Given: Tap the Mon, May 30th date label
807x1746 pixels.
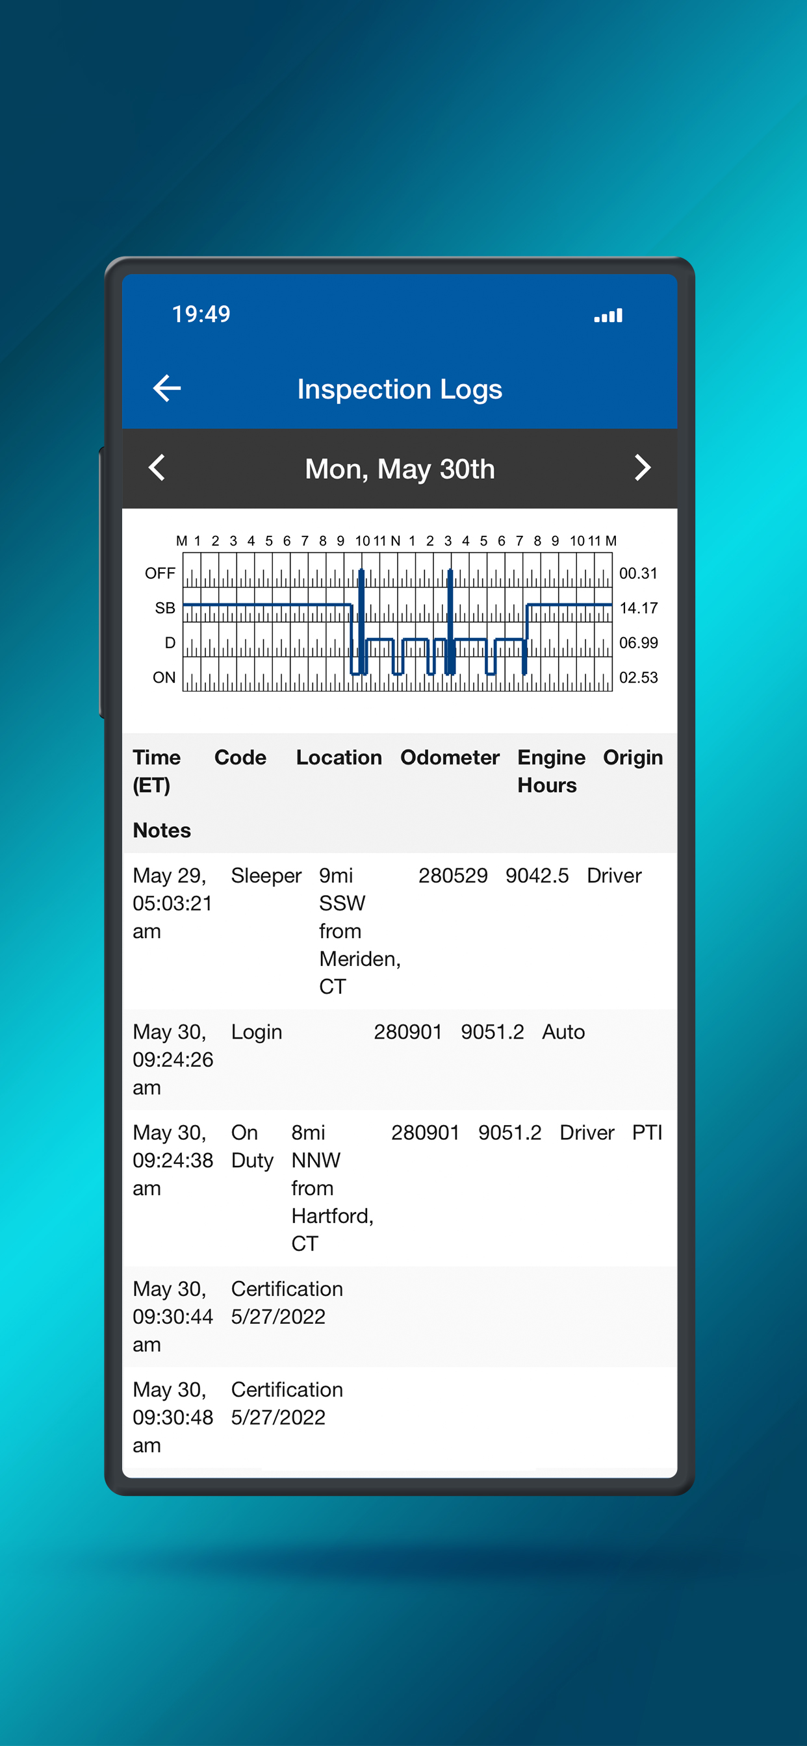Looking at the screenshot, I should click(400, 468).
